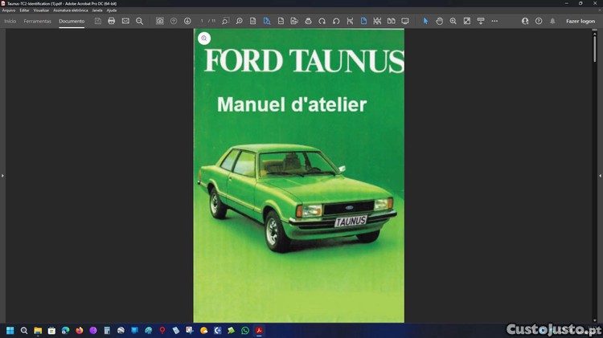603x338 pixels.
Task: Toggle two-page view layout
Action: coord(392,21)
